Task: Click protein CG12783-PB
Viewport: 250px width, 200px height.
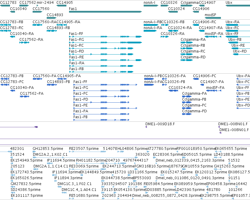Action: tap(12, 76)
